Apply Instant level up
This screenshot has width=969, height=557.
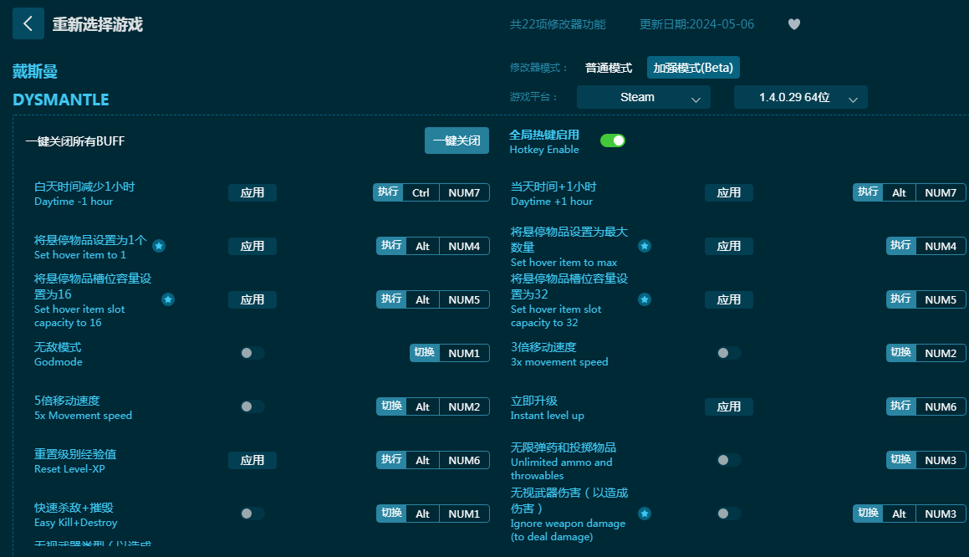(x=728, y=406)
